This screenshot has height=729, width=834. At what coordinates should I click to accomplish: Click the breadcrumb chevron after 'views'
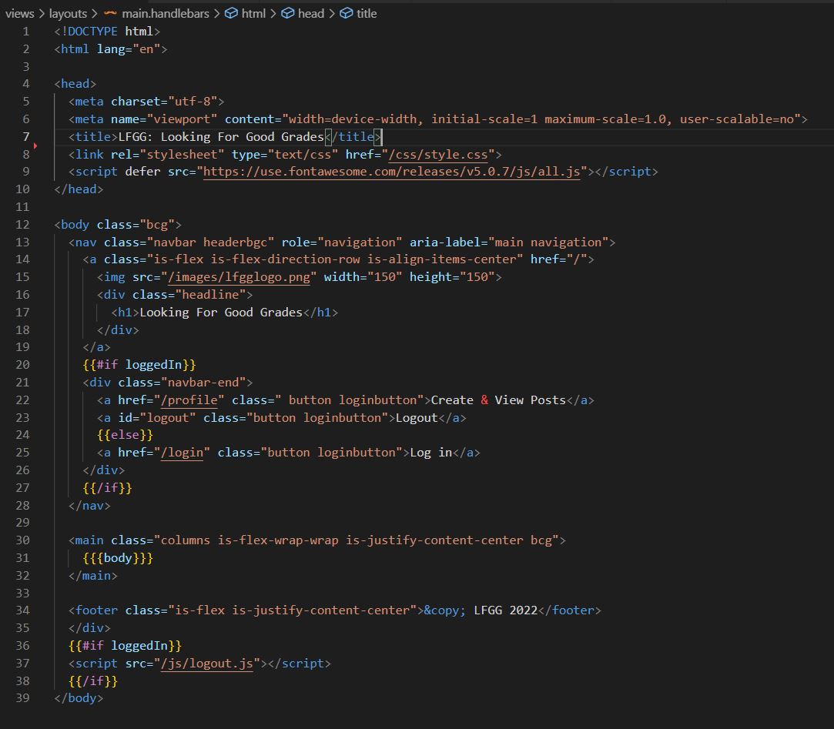pyautogui.click(x=42, y=13)
